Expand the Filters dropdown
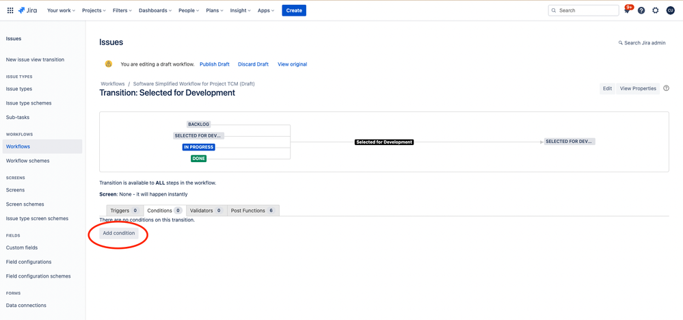The width and height of the screenshot is (683, 320). (x=122, y=10)
